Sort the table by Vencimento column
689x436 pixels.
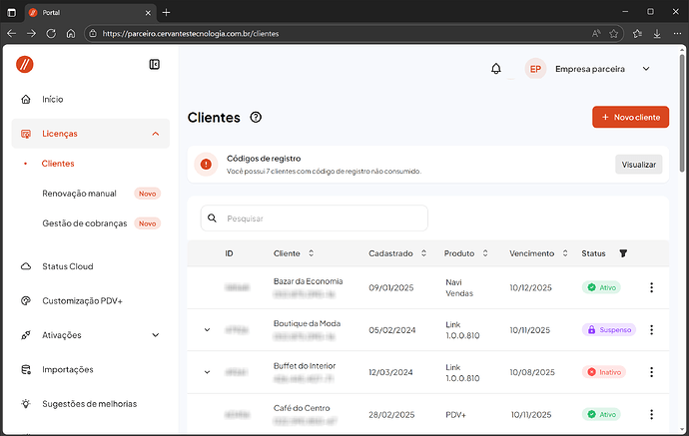(x=565, y=253)
